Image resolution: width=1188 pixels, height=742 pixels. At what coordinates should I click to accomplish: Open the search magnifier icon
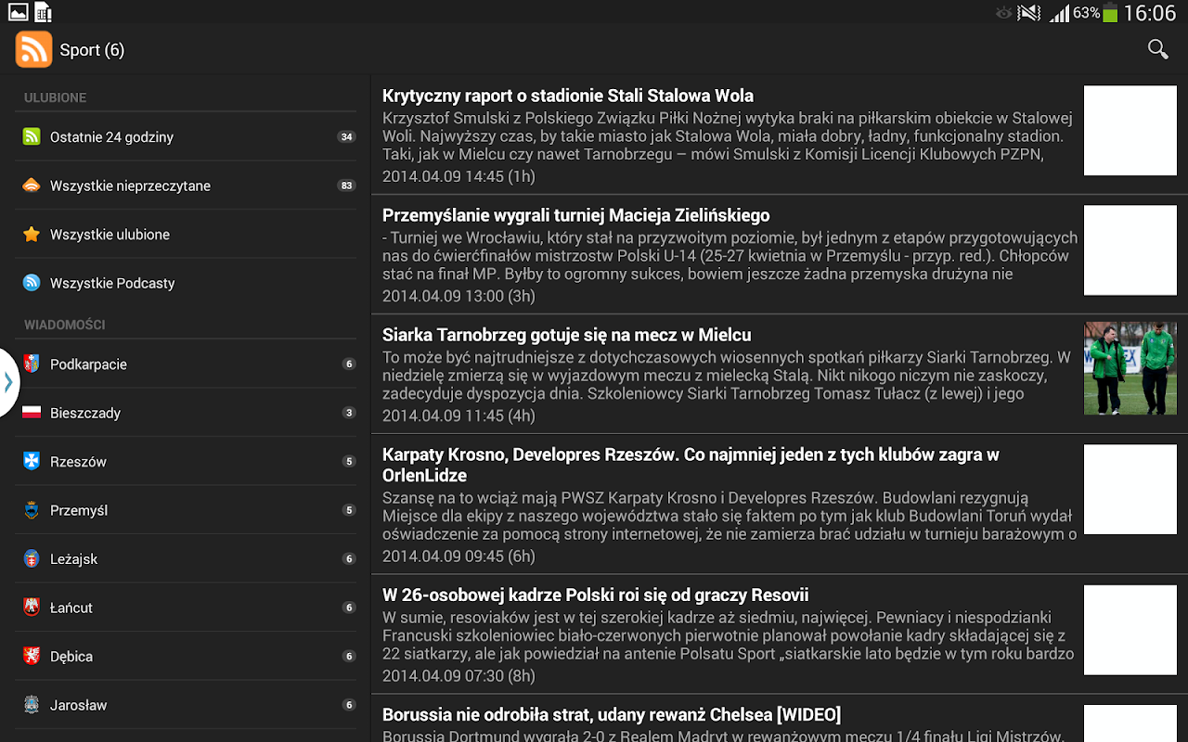[x=1157, y=49]
